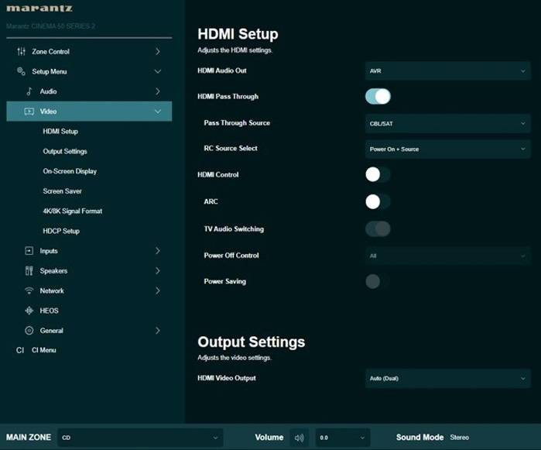
Task: Turn on the ARC switch
Action: pos(378,201)
